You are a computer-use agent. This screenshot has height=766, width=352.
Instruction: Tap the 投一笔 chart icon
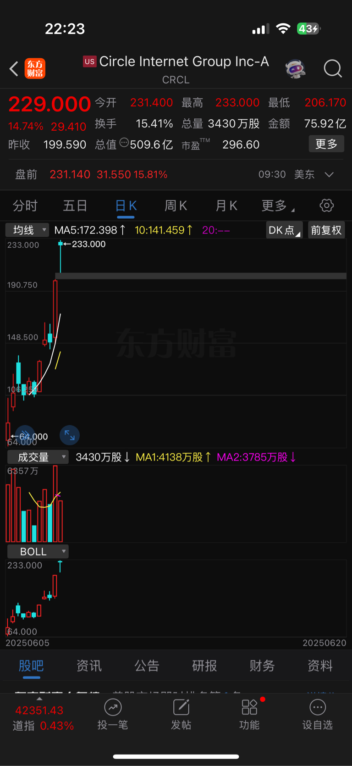pyautogui.click(x=113, y=707)
